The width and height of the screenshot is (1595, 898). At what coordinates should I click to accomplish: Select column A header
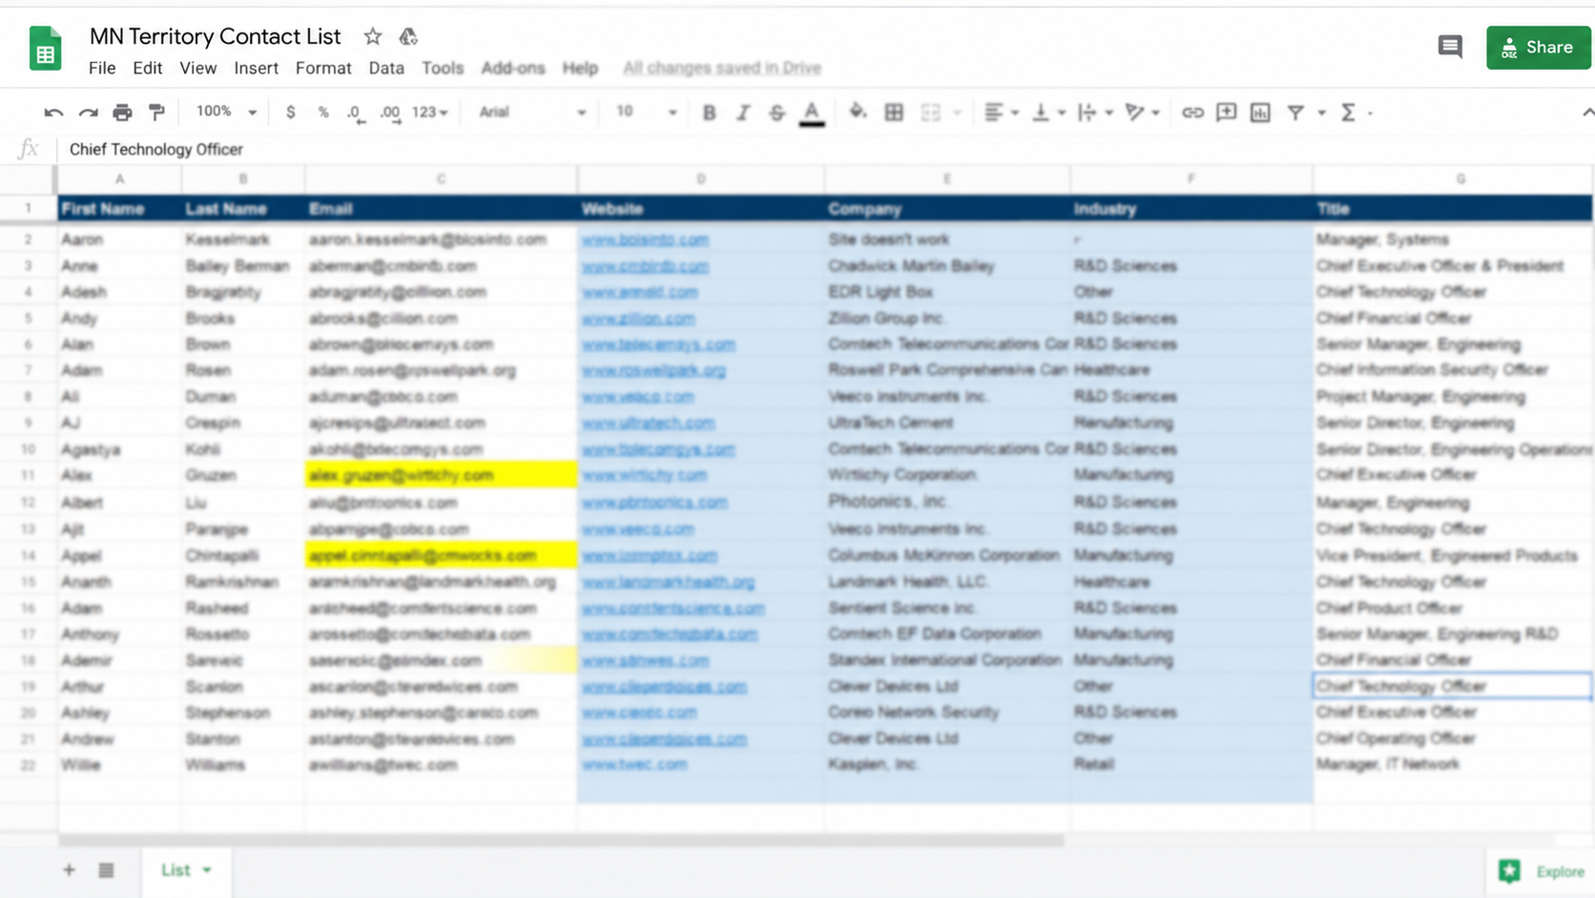119,178
